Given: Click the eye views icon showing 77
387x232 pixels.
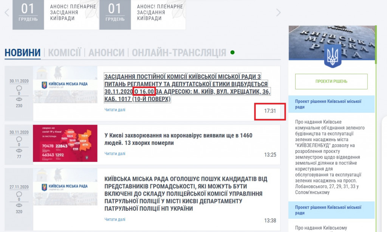Looking at the screenshot, I should 19,150.
